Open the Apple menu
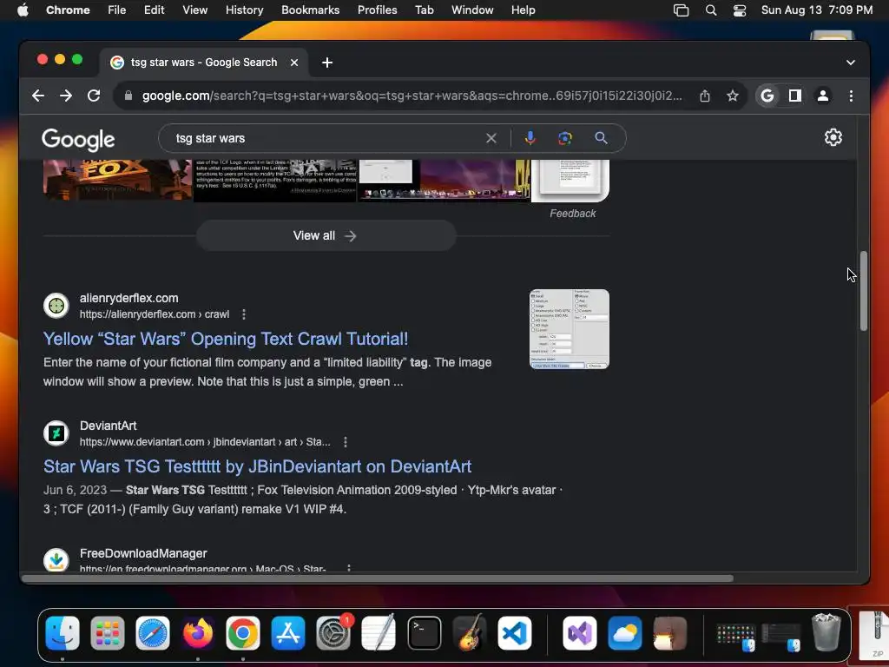Viewport: 889px width, 667px height. click(23, 10)
